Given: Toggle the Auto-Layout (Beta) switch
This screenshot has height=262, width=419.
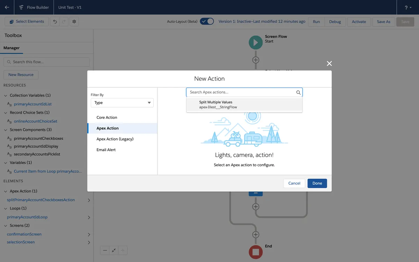Looking at the screenshot, I should click(x=207, y=21).
